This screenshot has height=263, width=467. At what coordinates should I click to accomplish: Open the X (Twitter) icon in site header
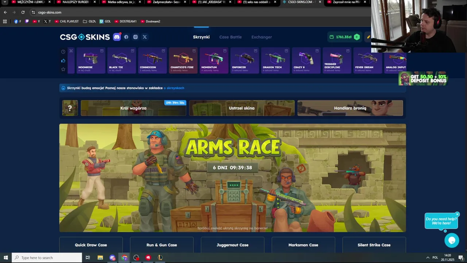(145, 37)
